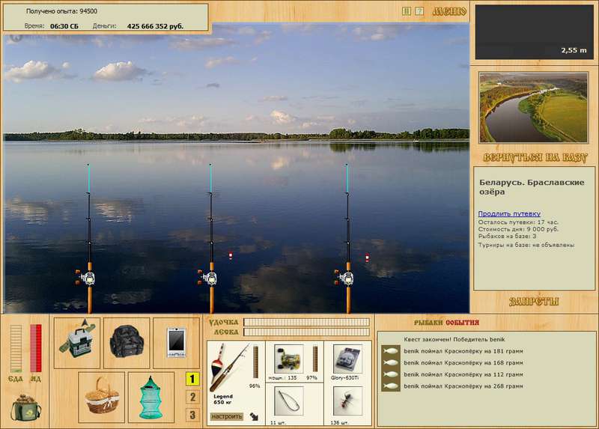Click the hook icon showing 11 pieces
Image resolution: width=599 pixels, height=429 pixels.
pyautogui.click(x=289, y=401)
